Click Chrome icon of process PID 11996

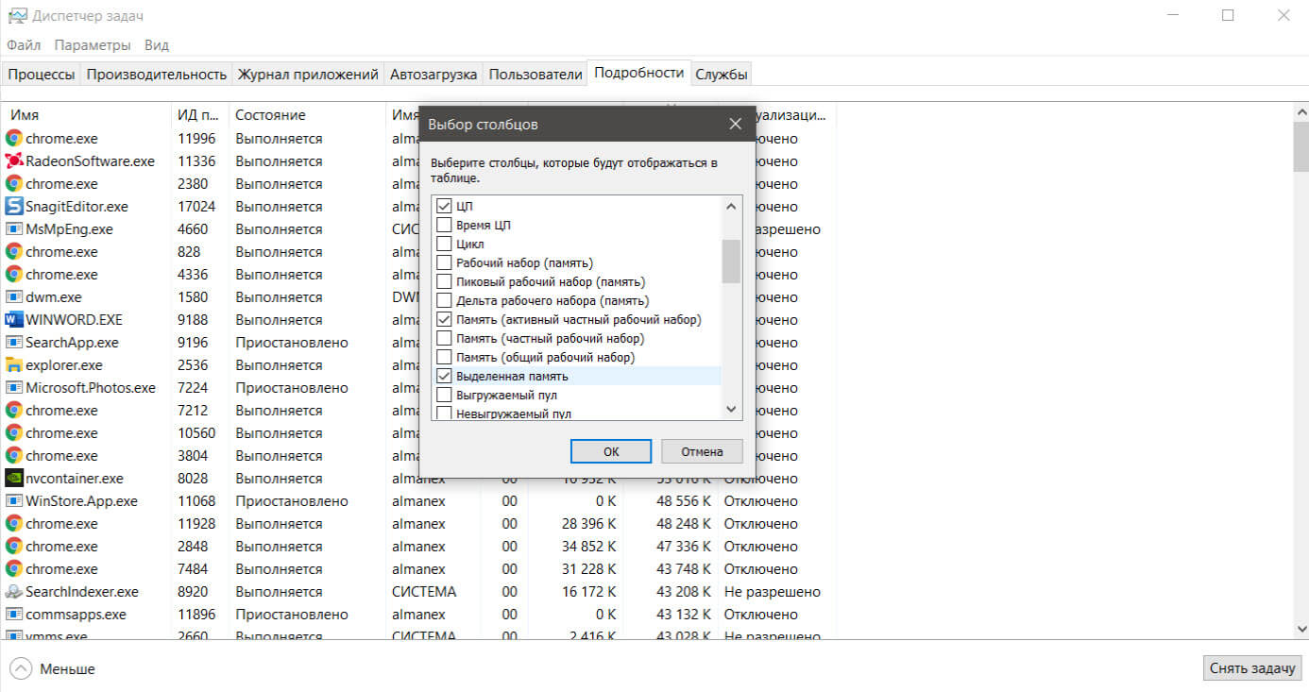[x=14, y=139]
